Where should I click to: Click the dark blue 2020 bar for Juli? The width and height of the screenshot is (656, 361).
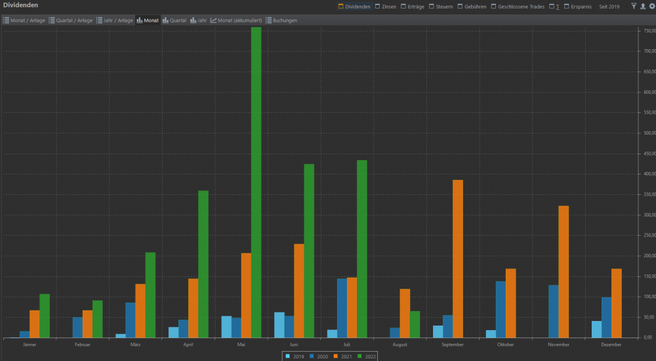[342, 308]
